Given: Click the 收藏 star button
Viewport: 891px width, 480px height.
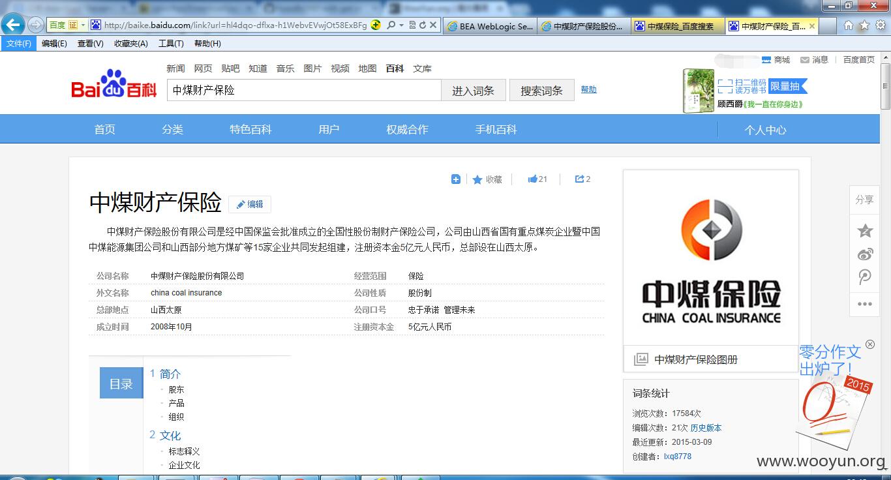Looking at the screenshot, I should pos(487,179).
